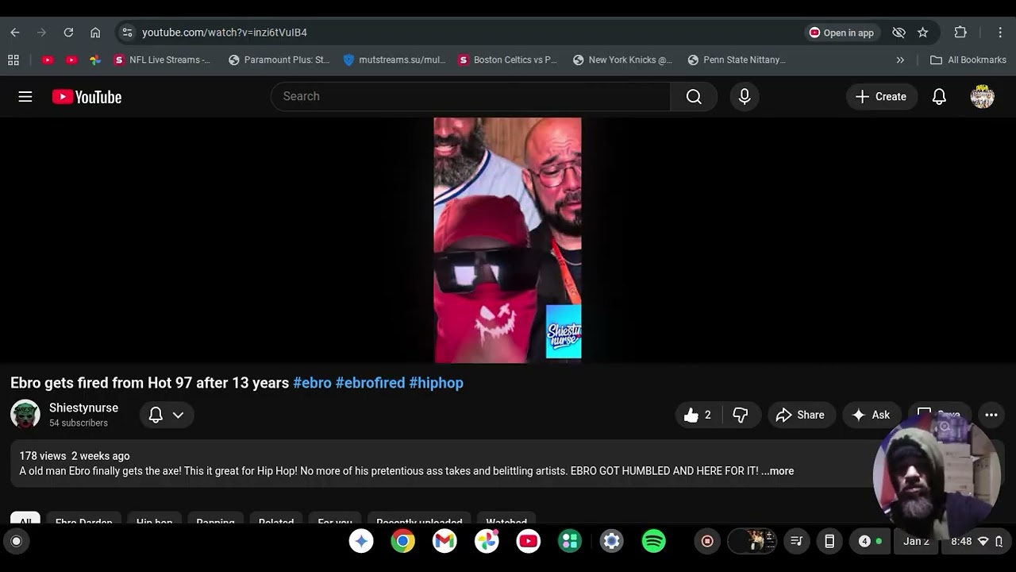This screenshot has width=1016, height=572.
Task: Open the Chrome three-dot menu
Action: coord(1000,33)
